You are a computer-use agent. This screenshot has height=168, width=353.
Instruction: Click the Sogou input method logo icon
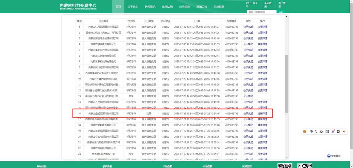pos(305,131)
